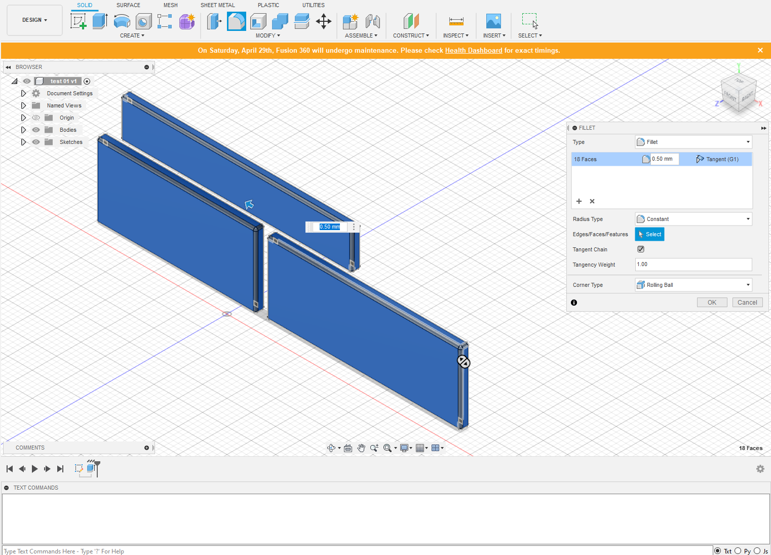Open the Radius Type dropdown
Image resolution: width=771 pixels, height=555 pixels.
click(693, 219)
